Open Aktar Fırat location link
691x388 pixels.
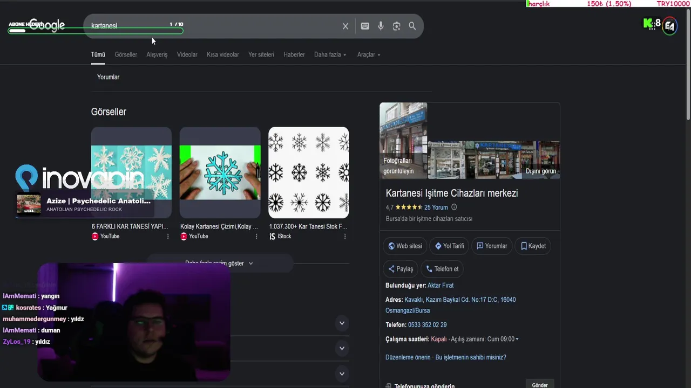441,286
